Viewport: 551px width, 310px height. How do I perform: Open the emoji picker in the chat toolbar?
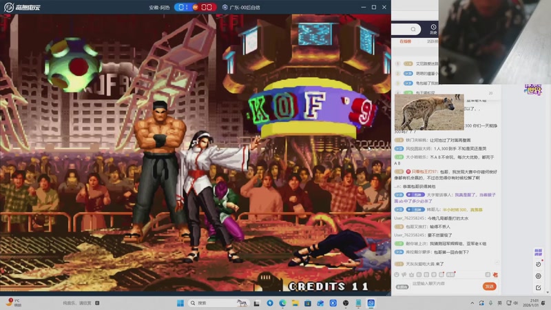coord(397,274)
